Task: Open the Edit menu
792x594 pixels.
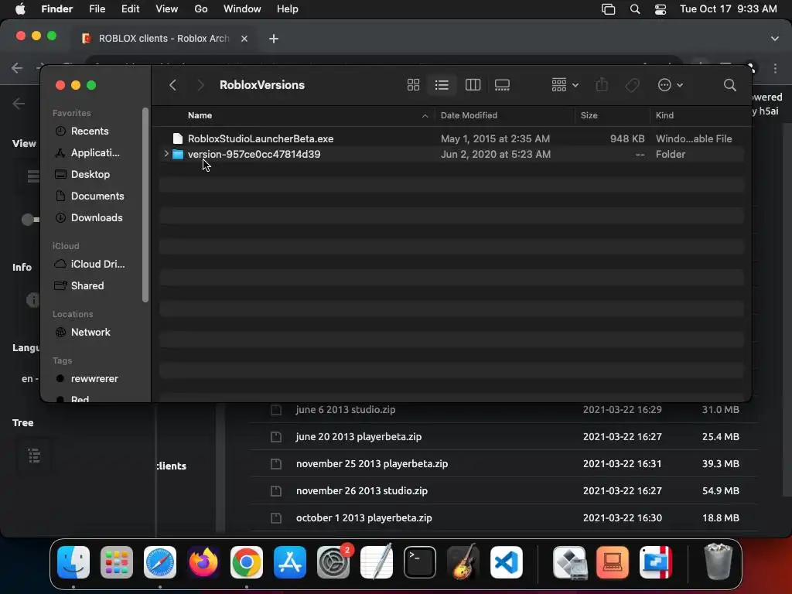Action: (x=130, y=9)
